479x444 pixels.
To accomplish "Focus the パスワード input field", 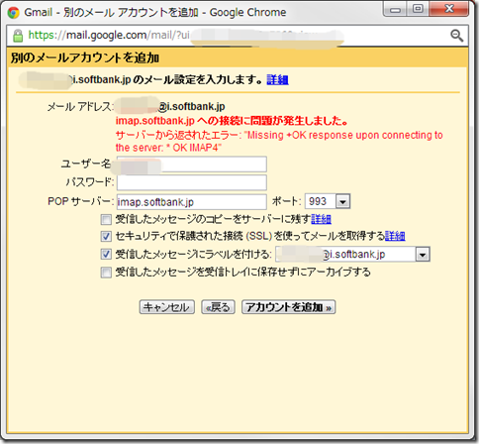I will tap(192, 182).
